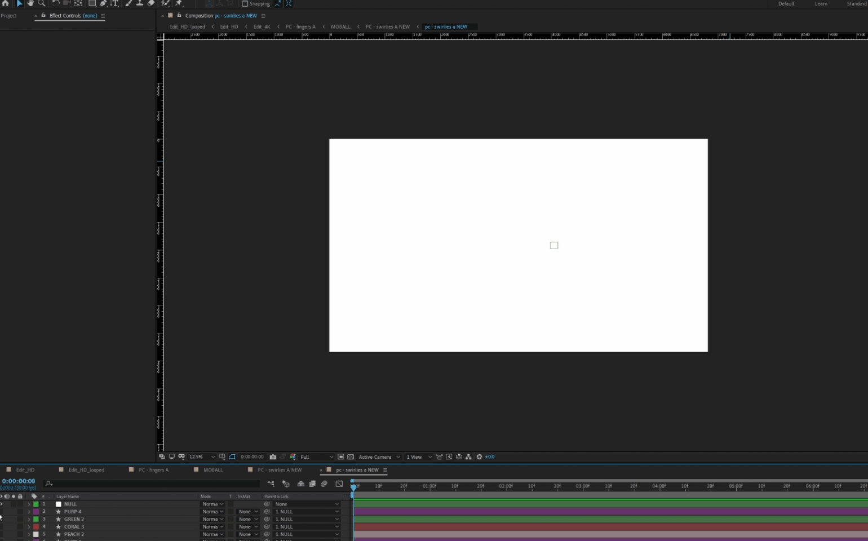This screenshot has width=868, height=541.
Task: Enable the Snapping checkbox
Action: [x=245, y=4]
